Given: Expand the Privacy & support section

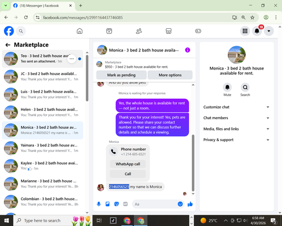Looking at the screenshot, I should 236,140.
